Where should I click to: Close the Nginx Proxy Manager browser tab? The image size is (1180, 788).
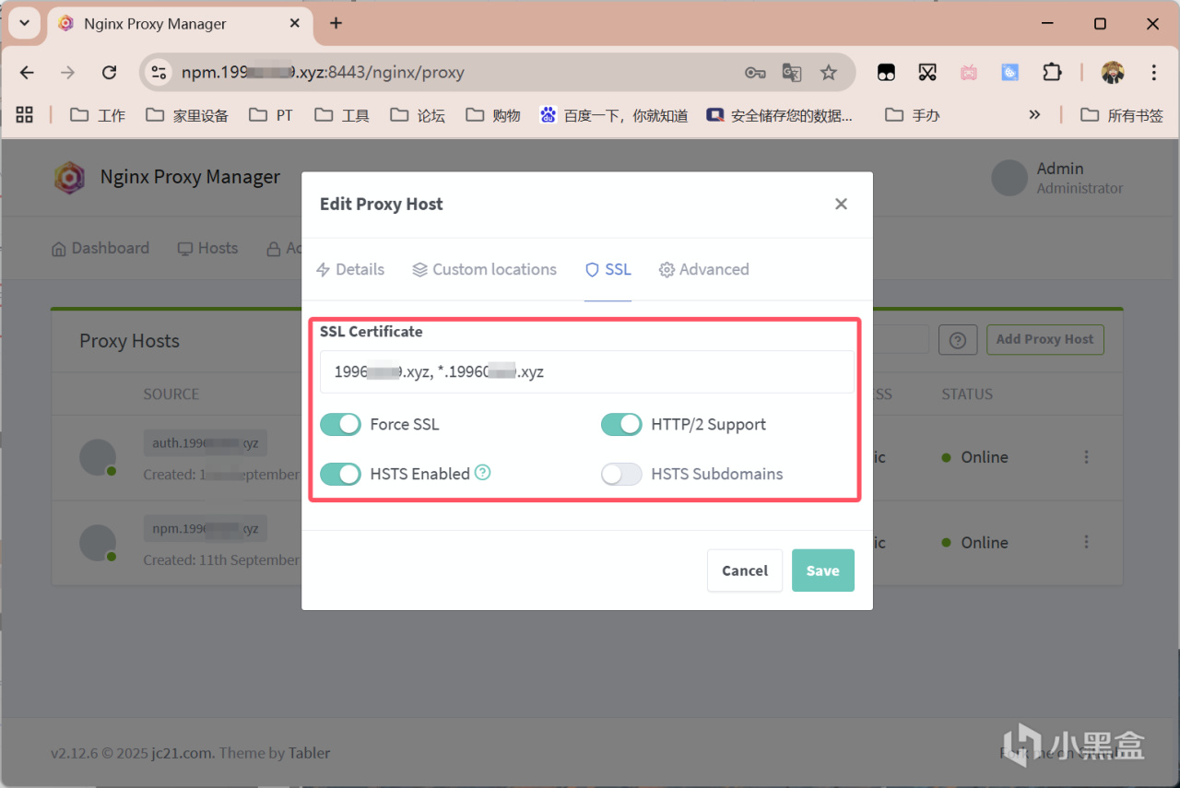[x=294, y=23]
